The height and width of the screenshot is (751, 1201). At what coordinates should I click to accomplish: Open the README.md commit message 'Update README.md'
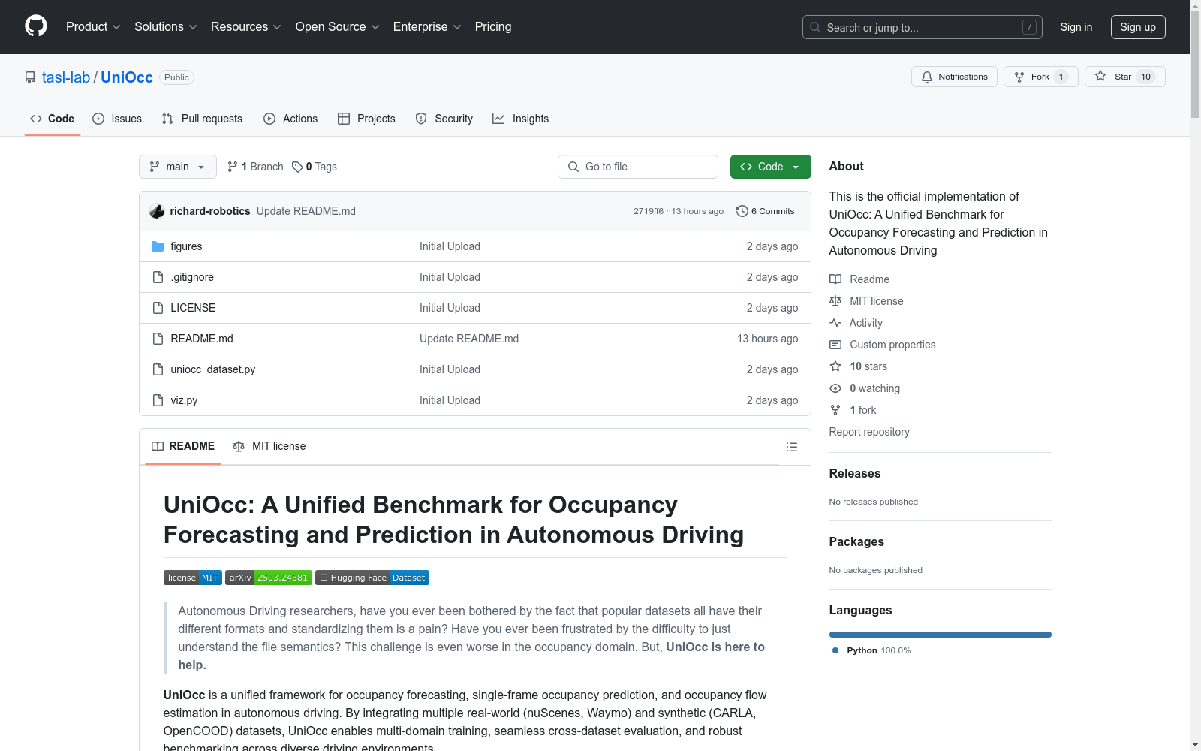(469, 339)
